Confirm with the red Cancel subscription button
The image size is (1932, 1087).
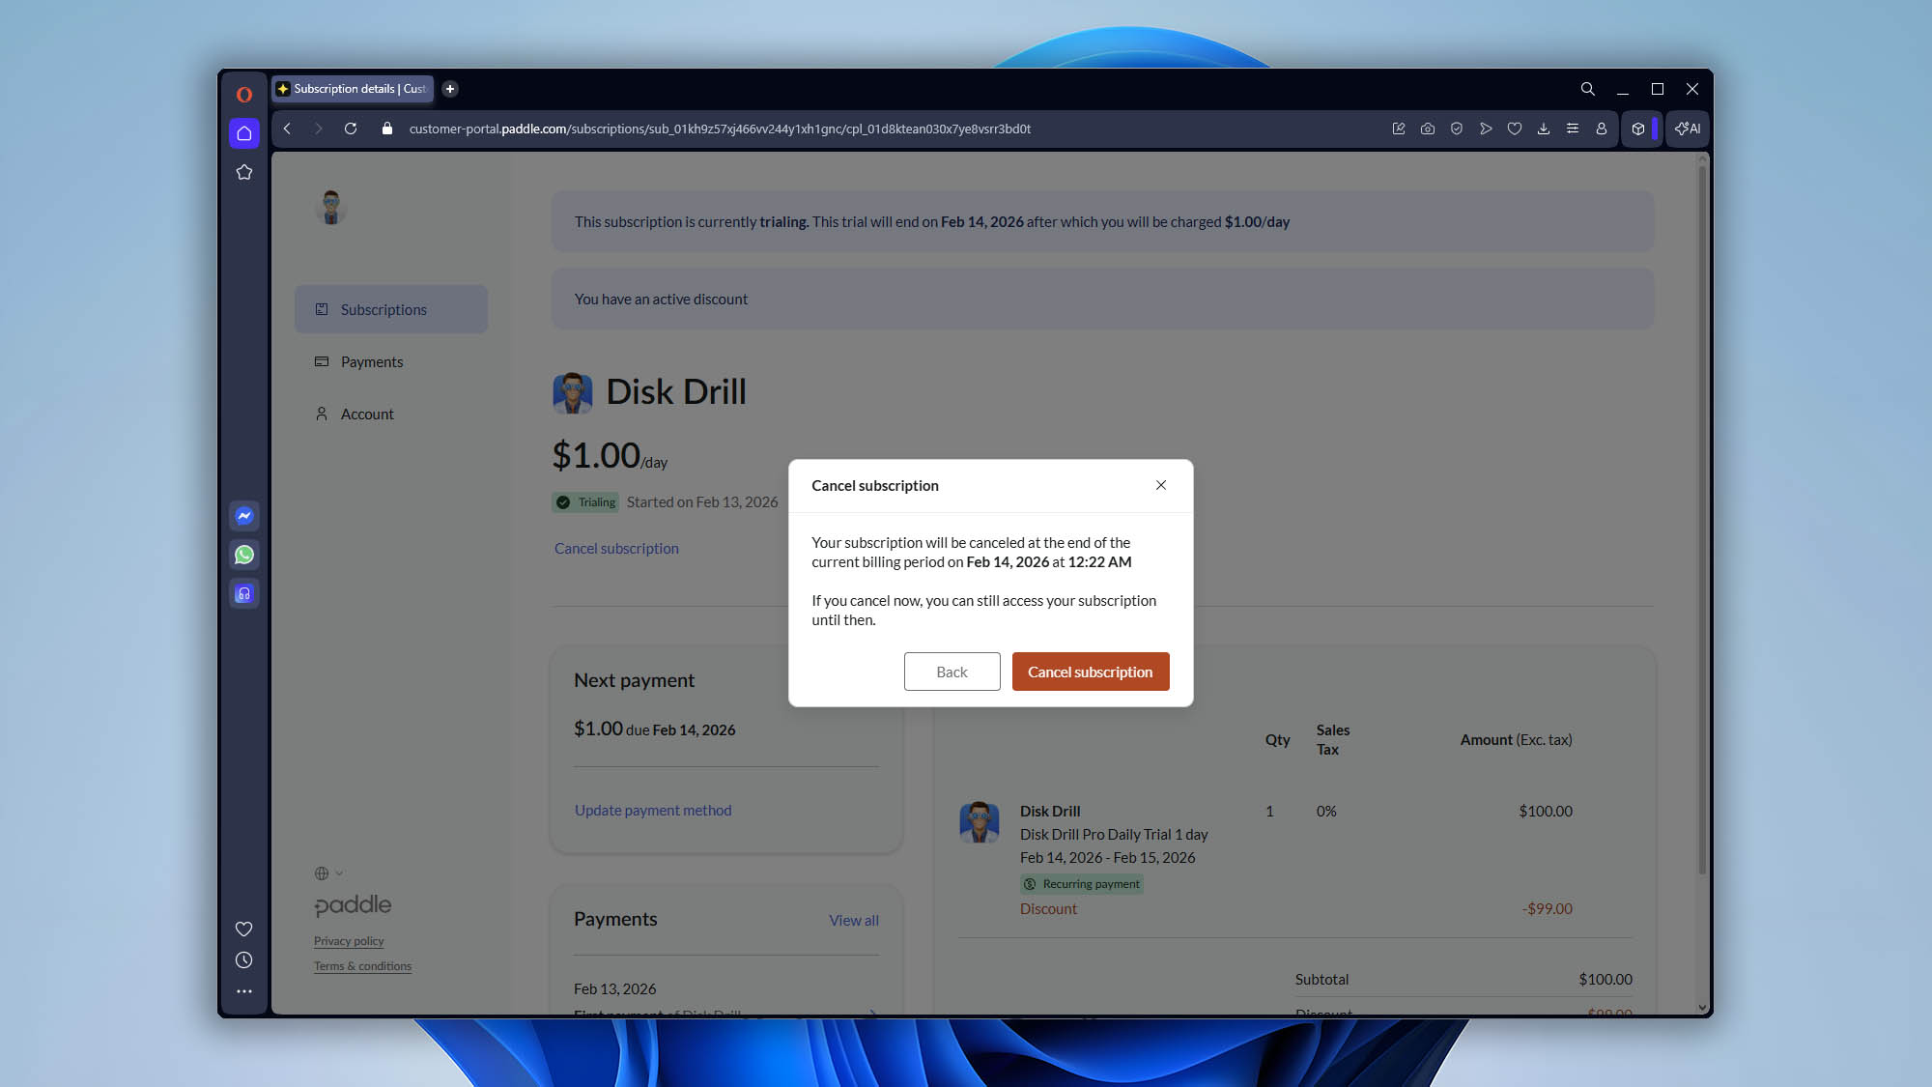(x=1090, y=672)
